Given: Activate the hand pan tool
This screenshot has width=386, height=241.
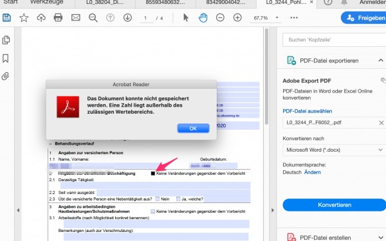Looking at the screenshot, I should (203, 18).
